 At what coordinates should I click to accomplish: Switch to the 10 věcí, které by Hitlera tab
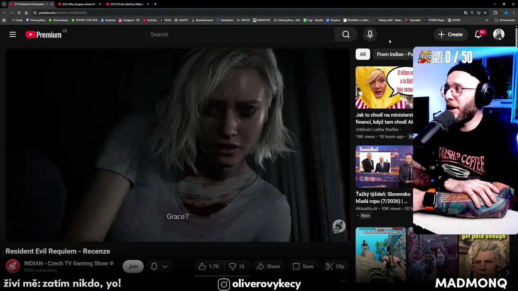click(127, 4)
